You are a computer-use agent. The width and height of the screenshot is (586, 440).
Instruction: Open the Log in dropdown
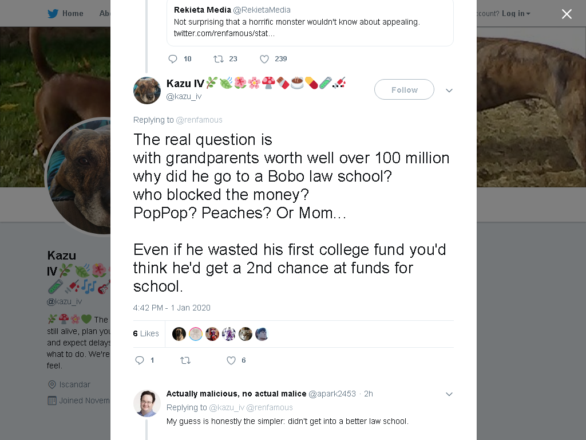516,14
